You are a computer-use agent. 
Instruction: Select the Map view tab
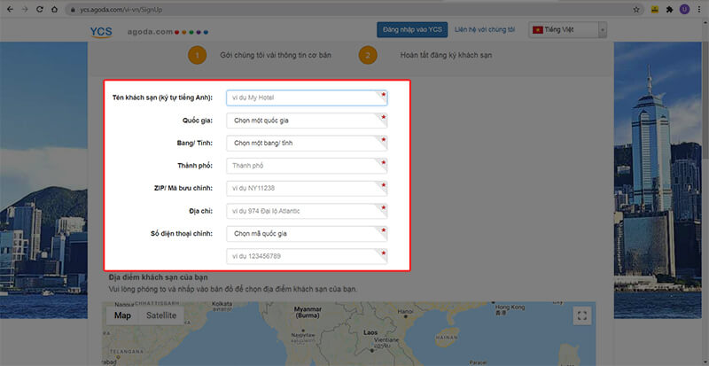[x=122, y=315]
